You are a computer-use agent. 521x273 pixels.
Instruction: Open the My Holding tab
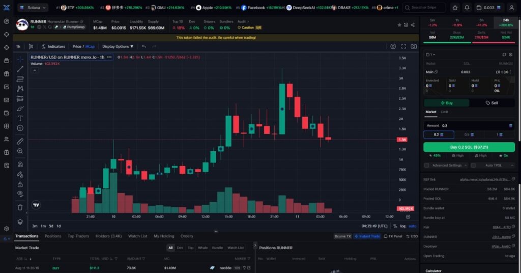[x=163, y=236]
